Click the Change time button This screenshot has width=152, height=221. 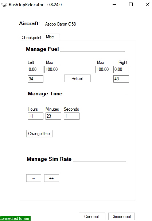point(39,133)
